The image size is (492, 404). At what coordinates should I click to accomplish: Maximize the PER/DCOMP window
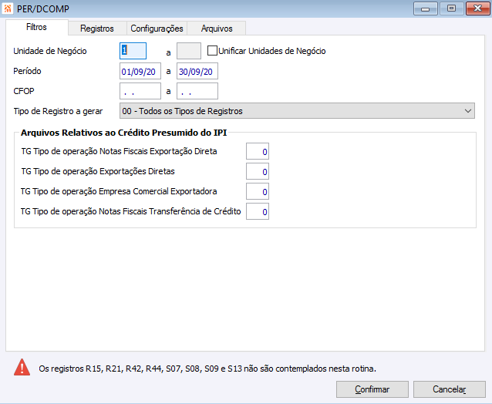451,8
